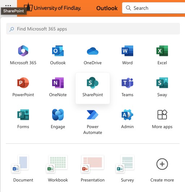Show More apps

pos(162,119)
